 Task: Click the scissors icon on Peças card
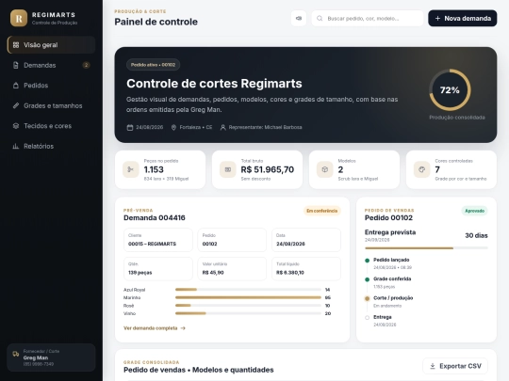[130, 169]
